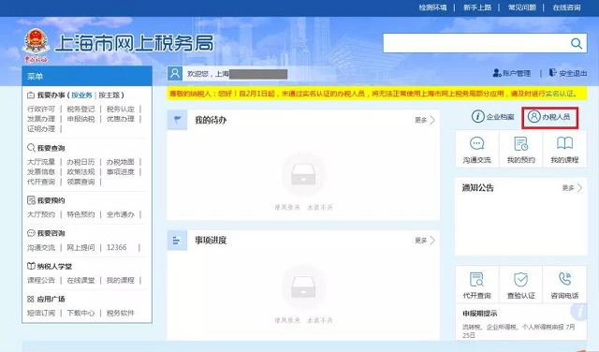This screenshot has height=352, width=599.
Task: Open 大厅流量 link
Action: tap(41, 162)
